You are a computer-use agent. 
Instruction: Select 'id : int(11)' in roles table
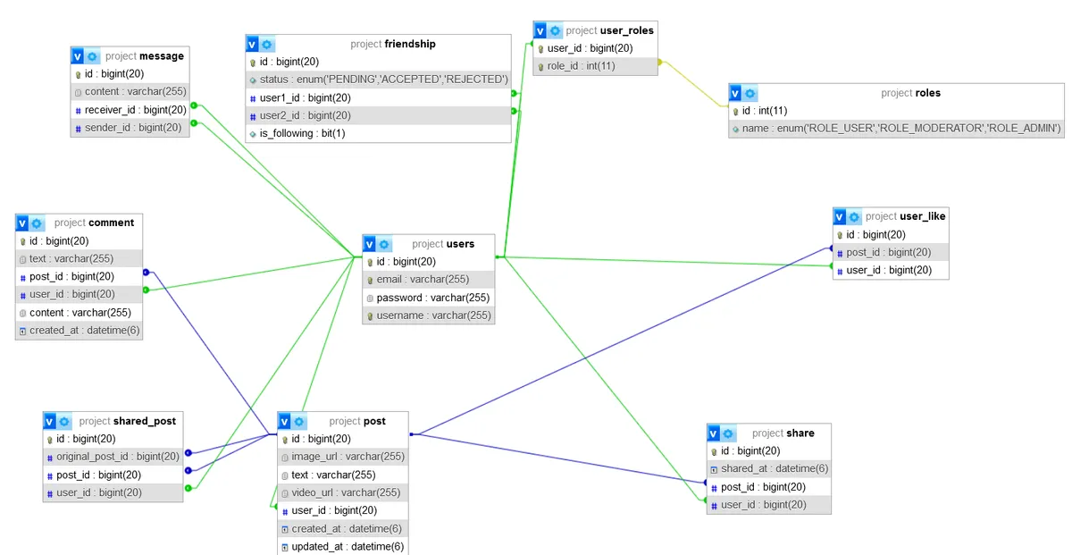(897, 111)
